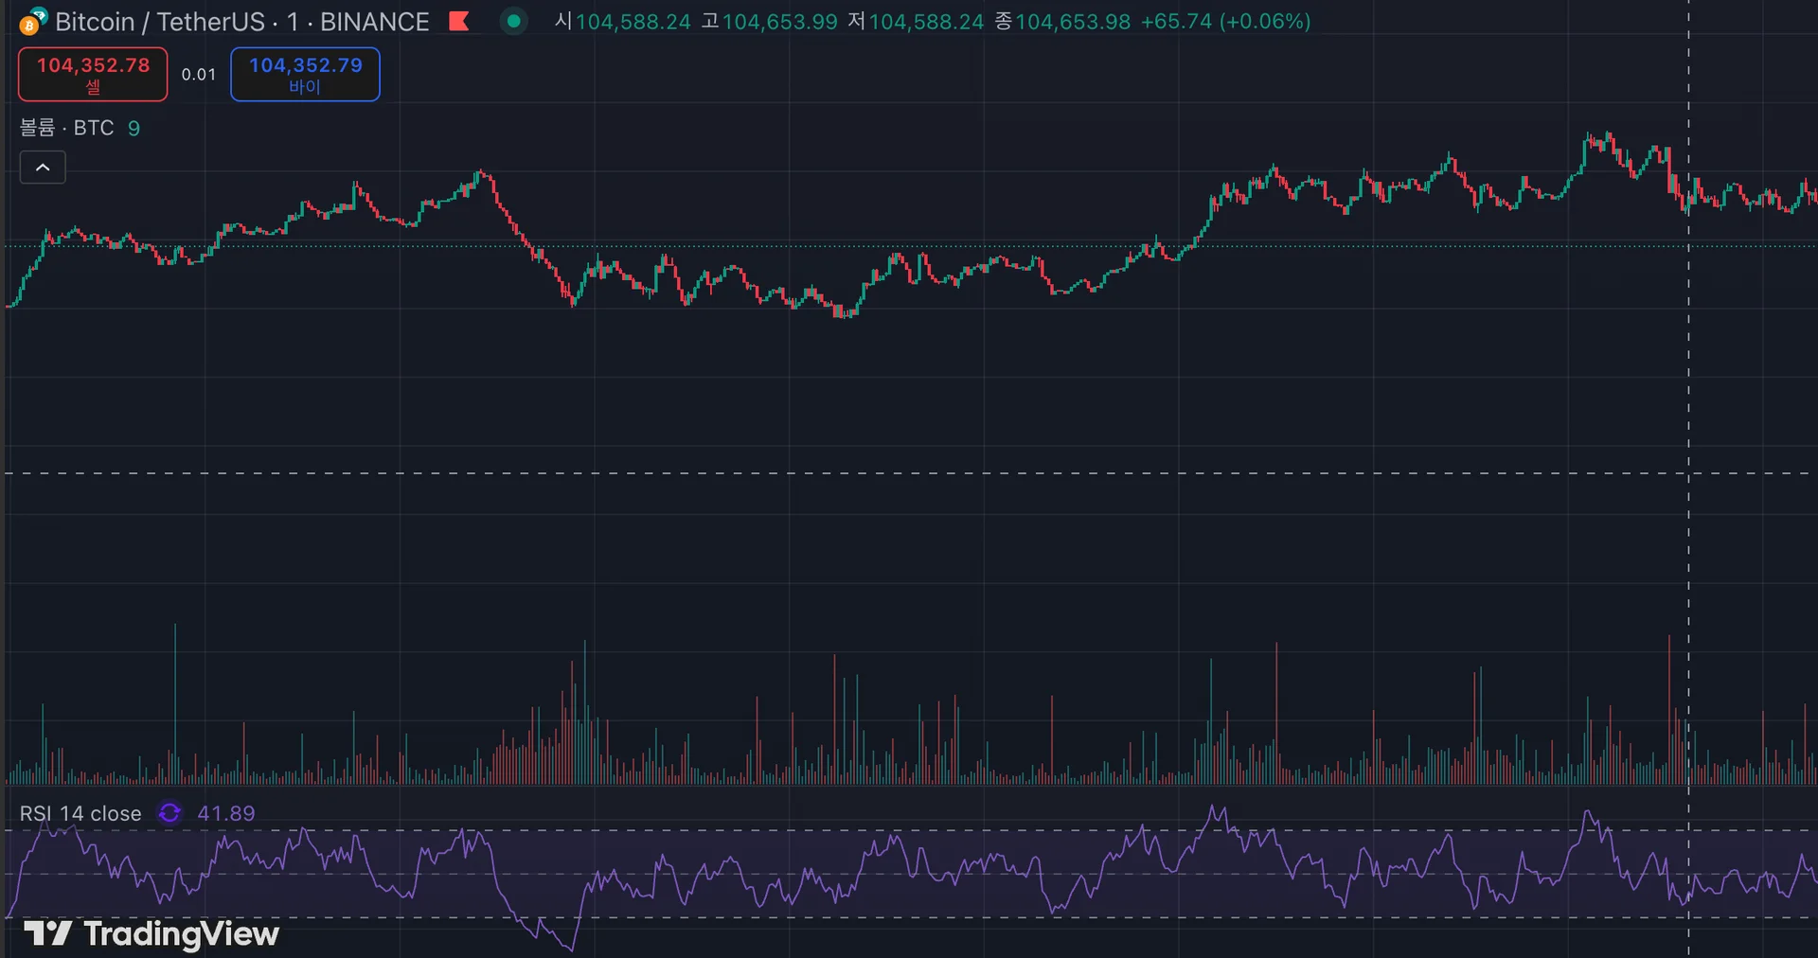Viewport: 1818px width, 958px height.
Task: Click the green market status dot
Action: tap(513, 21)
